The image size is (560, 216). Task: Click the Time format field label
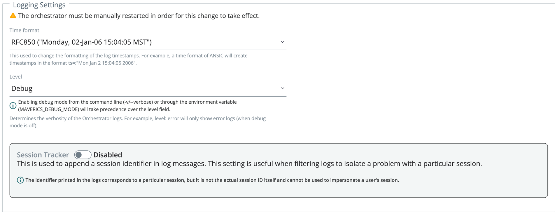pyautogui.click(x=24, y=30)
